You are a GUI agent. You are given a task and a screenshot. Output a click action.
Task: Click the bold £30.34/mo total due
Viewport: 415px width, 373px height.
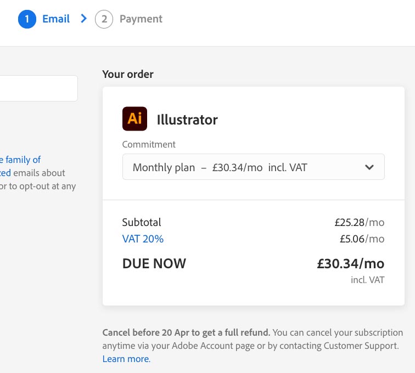click(x=350, y=264)
